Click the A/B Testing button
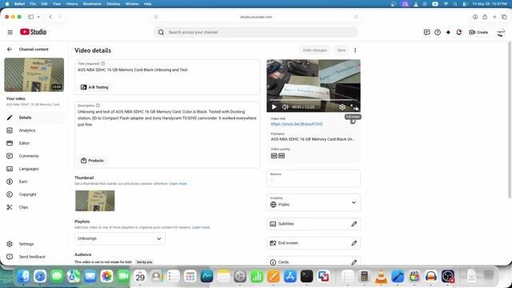 [94, 87]
